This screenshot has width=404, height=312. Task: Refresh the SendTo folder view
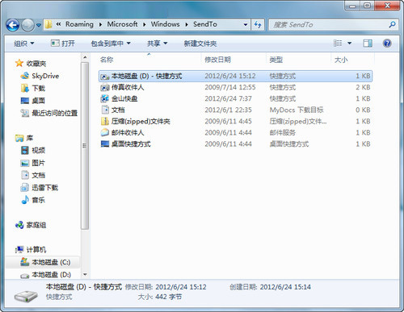(258, 25)
